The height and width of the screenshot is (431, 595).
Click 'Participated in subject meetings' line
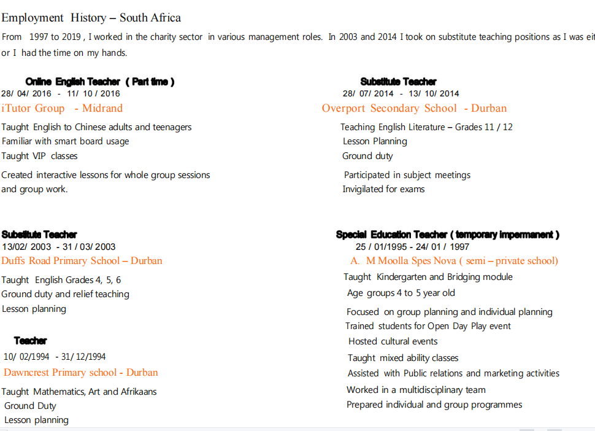tap(407, 175)
